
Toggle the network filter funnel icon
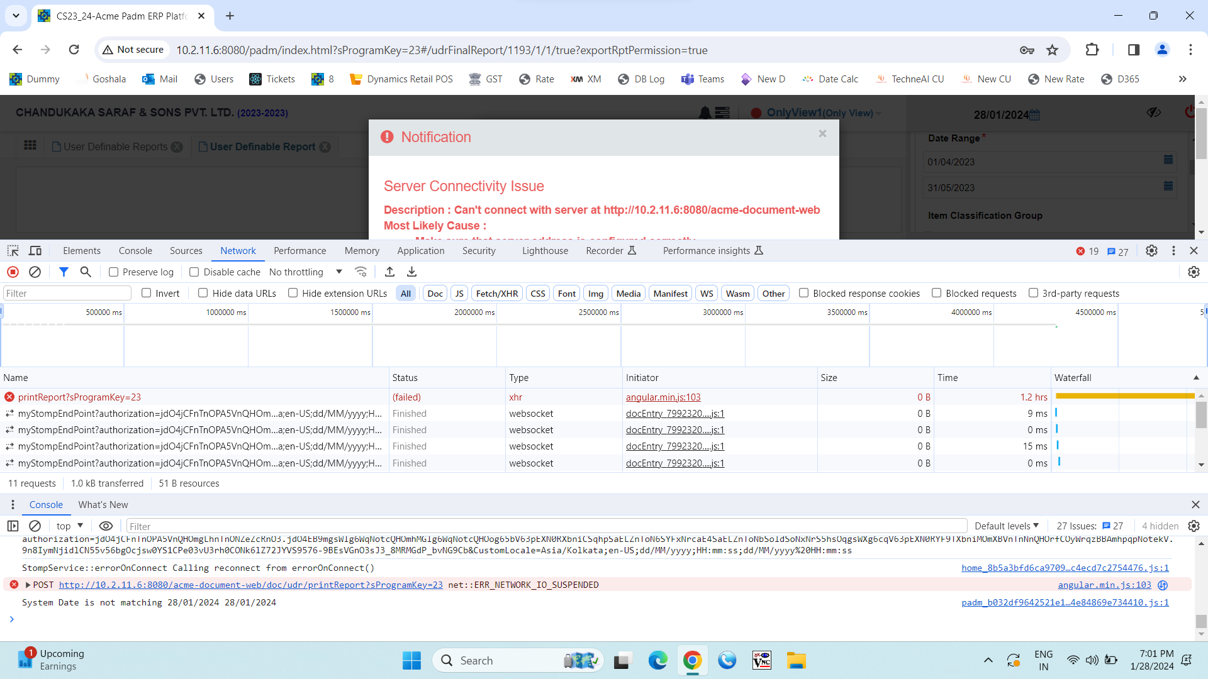tap(64, 272)
